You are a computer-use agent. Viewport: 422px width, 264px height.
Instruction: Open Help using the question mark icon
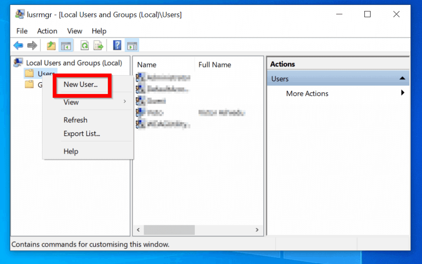[117, 45]
